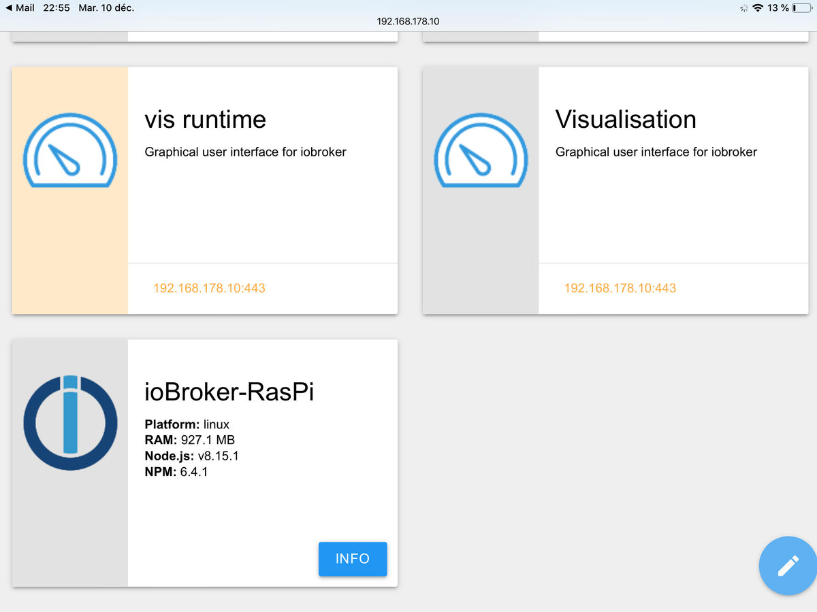Click the pencil edit floating button
Image resolution: width=817 pixels, height=612 pixels.
[788, 566]
